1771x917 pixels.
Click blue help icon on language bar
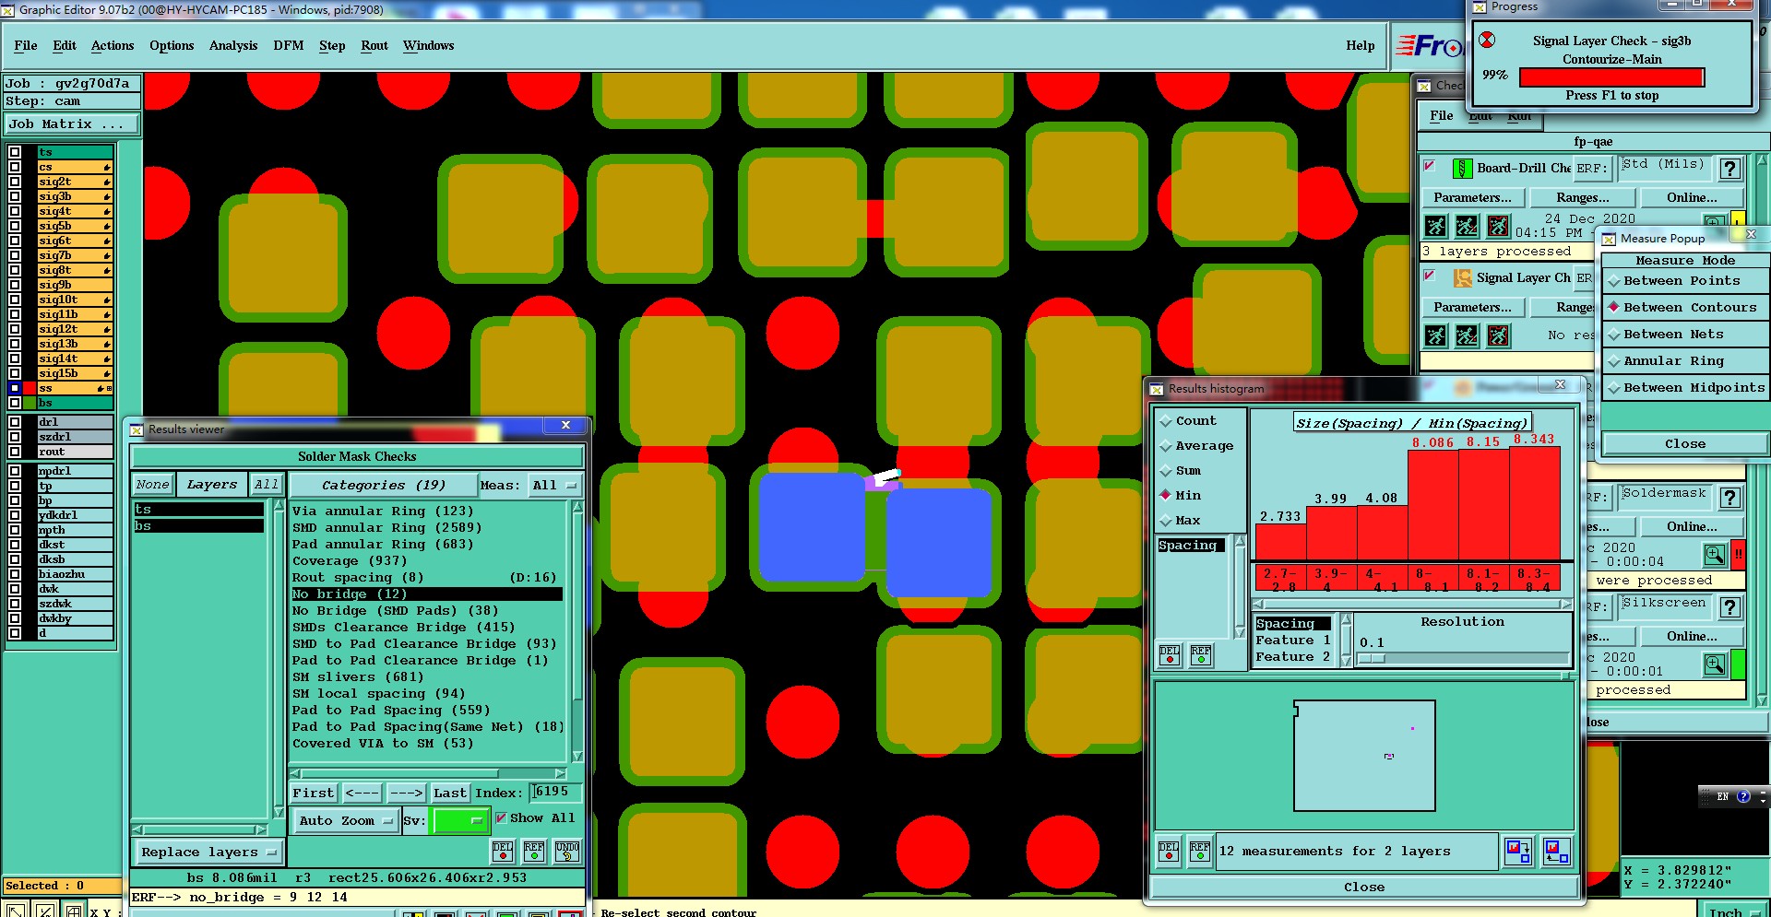1743,796
